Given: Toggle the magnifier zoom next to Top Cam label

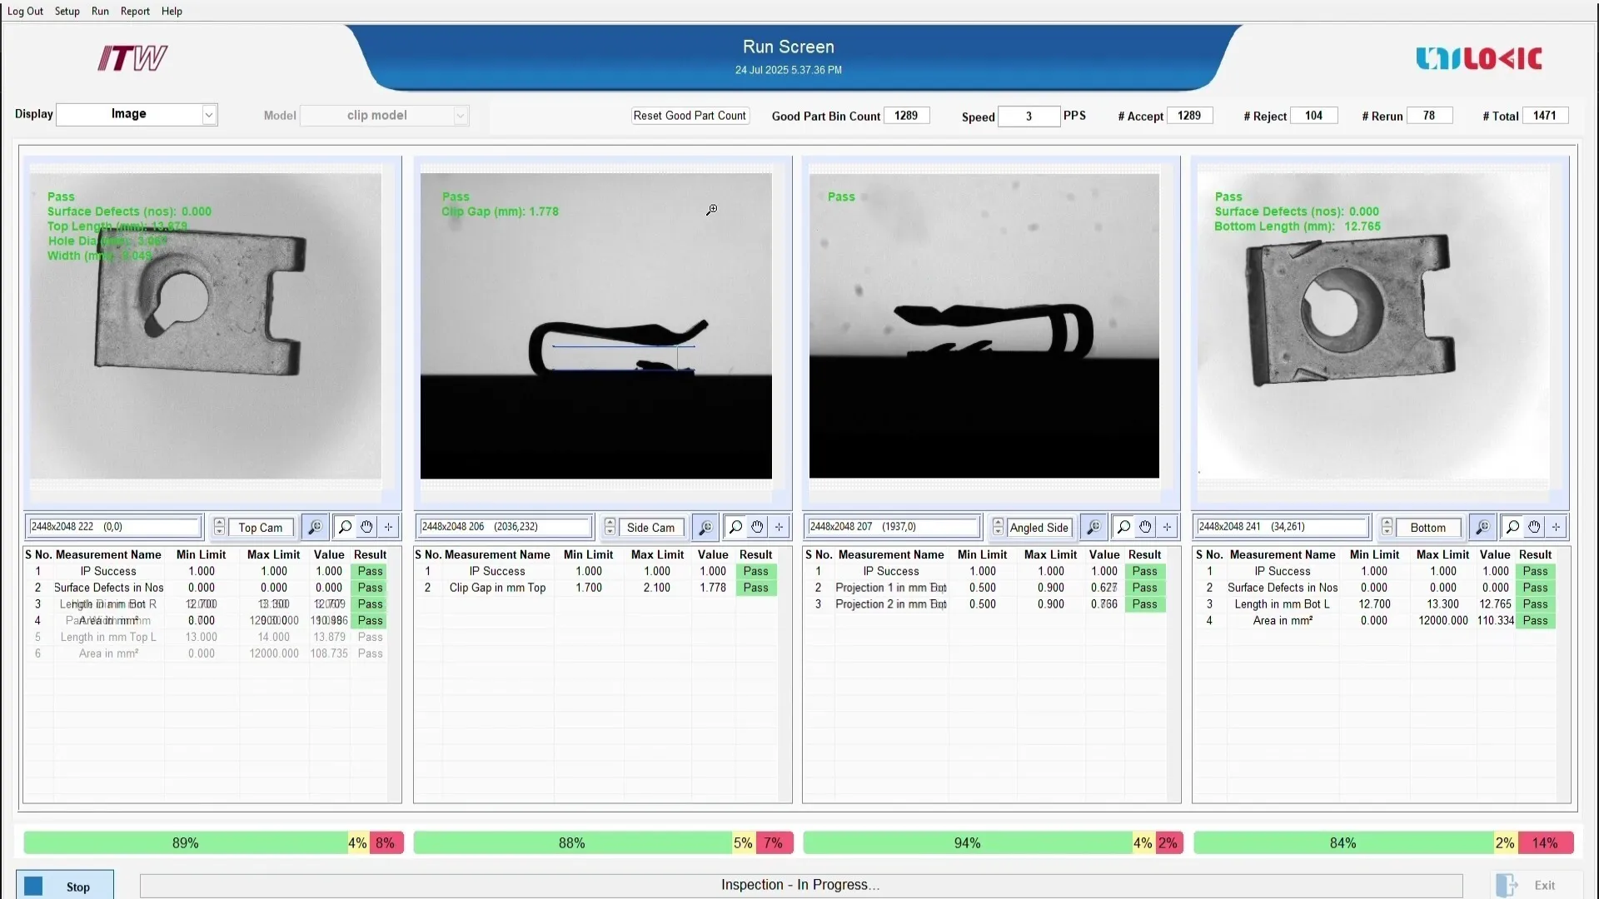Looking at the screenshot, I should (316, 526).
